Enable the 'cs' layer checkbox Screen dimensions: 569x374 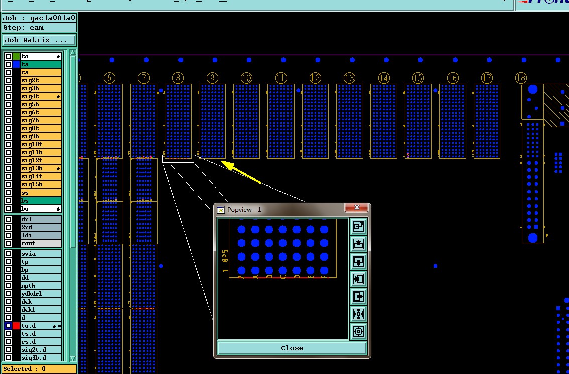click(8, 72)
